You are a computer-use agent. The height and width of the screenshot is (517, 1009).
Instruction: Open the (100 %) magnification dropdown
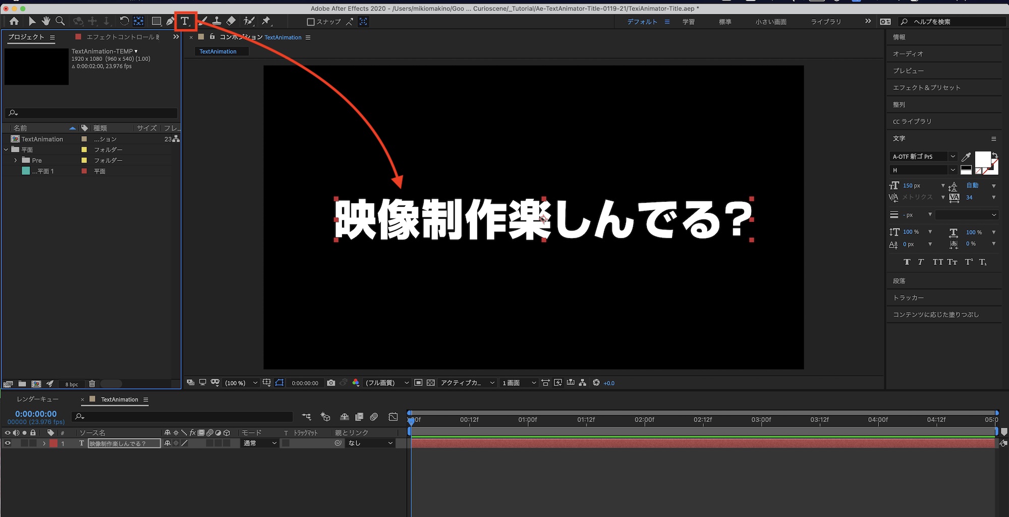point(241,383)
